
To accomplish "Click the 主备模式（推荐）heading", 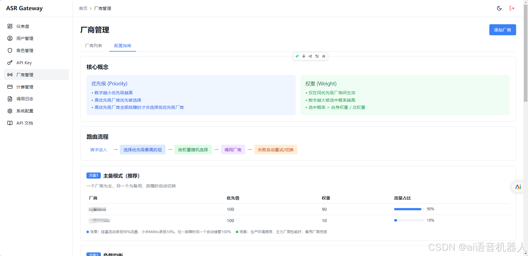I will pyautogui.click(x=122, y=176).
